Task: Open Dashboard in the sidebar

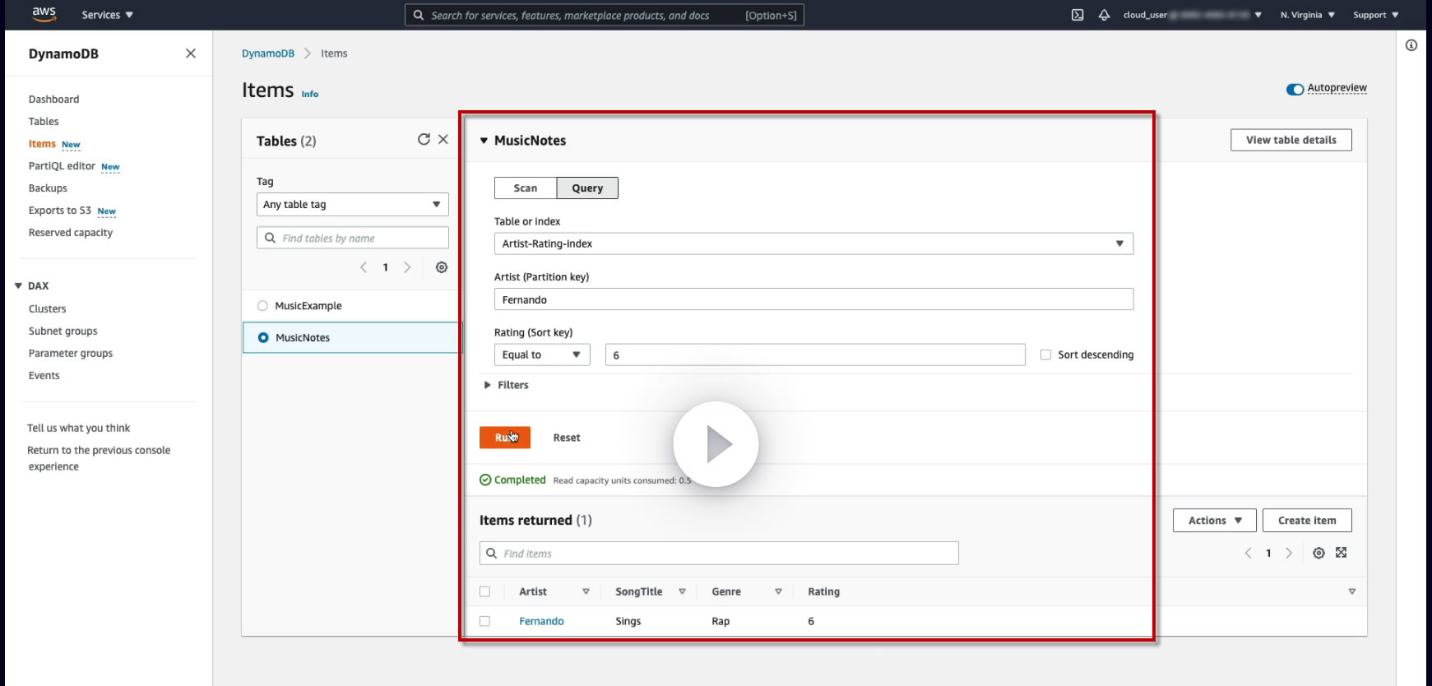Action: coord(54,100)
